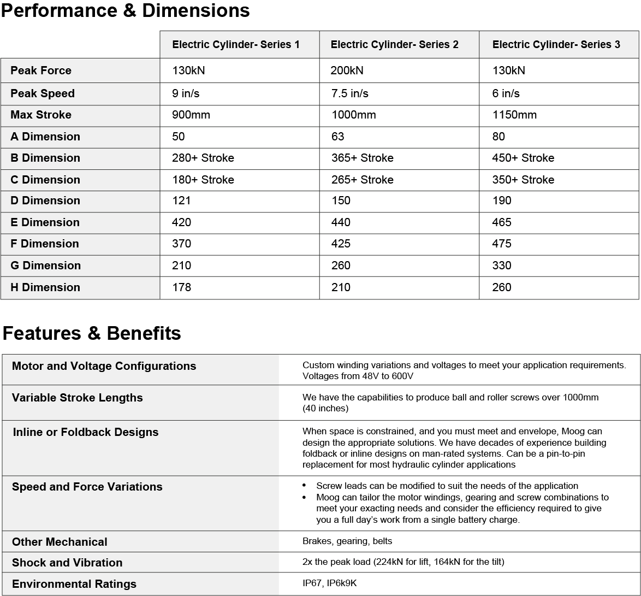Click the Features & Benefits heading
Viewport: 641px width, 596px height.
[92, 333]
